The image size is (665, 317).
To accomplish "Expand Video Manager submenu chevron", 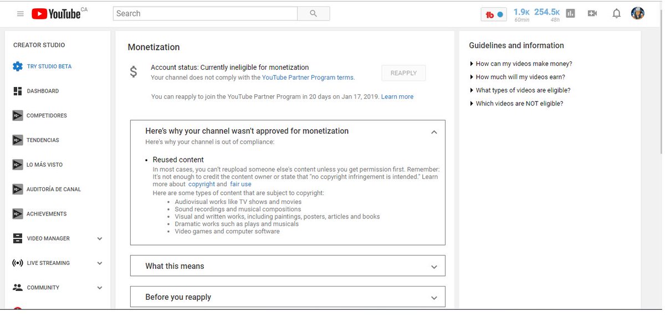I will click(x=100, y=239).
